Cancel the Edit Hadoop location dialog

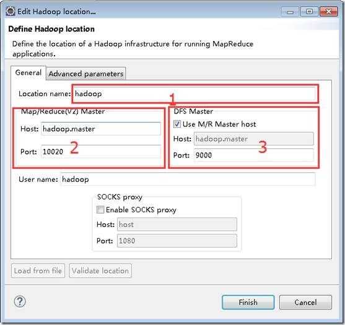coord(305,302)
